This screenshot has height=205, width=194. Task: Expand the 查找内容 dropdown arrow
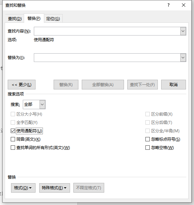coord(183,31)
